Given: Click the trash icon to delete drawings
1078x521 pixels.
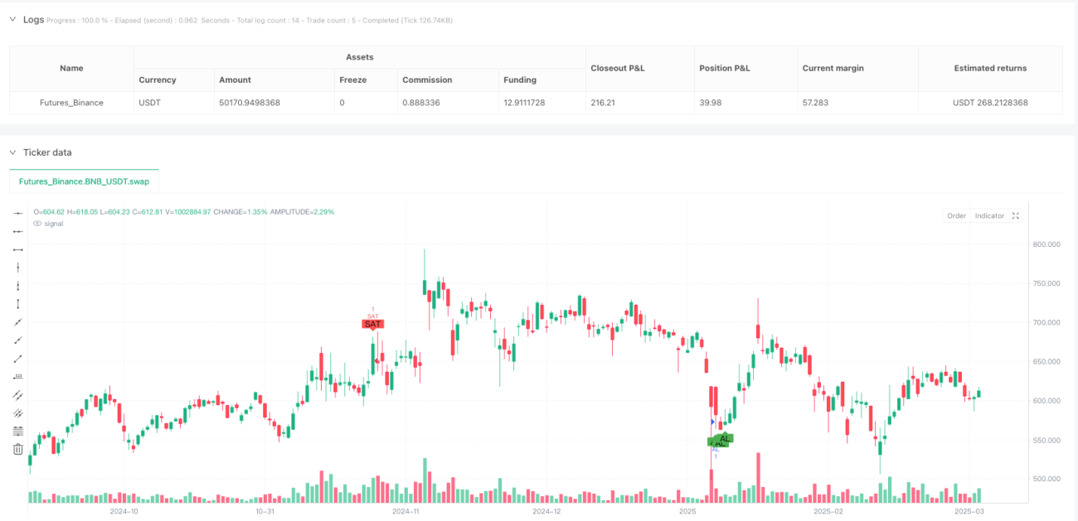Looking at the screenshot, I should pyautogui.click(x=18, y=449).
